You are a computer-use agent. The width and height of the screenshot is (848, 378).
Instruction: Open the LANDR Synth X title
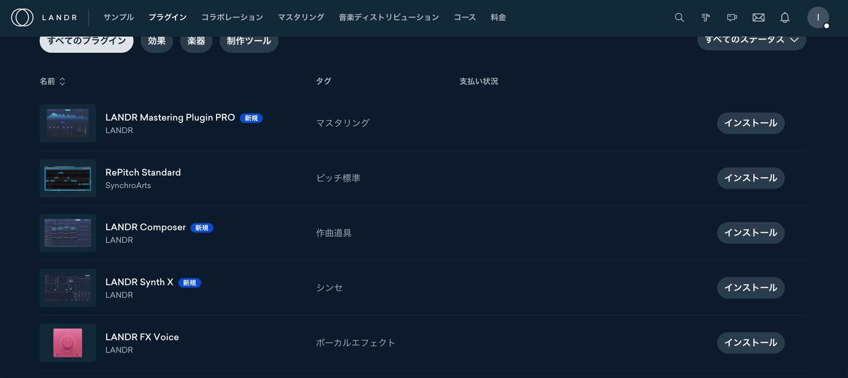point(139,282)
